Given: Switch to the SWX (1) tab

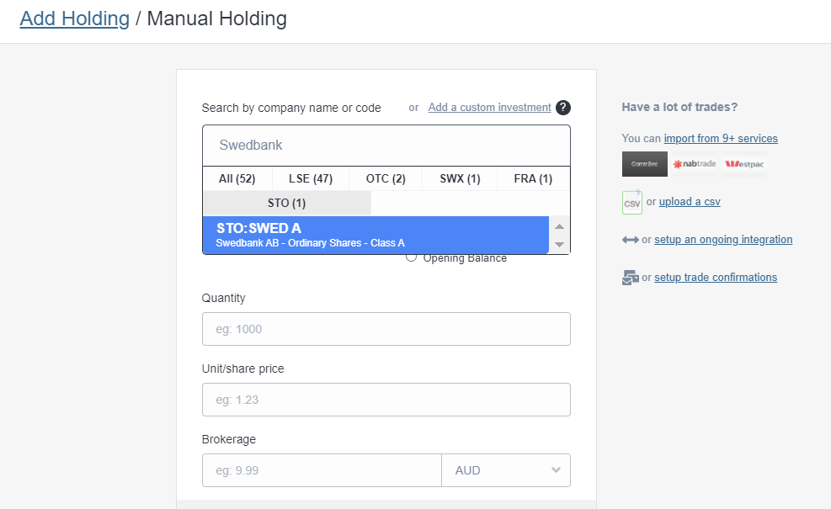Looking at the screenshot, I should tap(460, 178).
